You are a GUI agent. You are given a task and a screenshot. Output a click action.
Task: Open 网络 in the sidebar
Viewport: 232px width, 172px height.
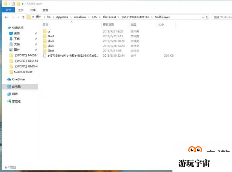(x=15, y=94)
